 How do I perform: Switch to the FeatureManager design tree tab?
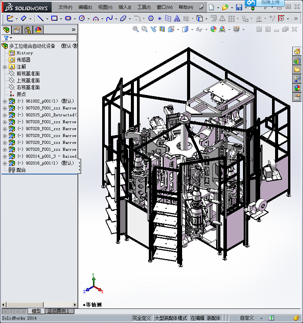(6, 30)
